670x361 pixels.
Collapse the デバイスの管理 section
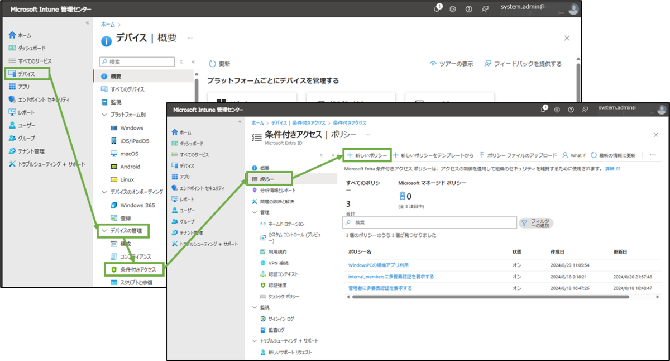[x=104, y=230]
